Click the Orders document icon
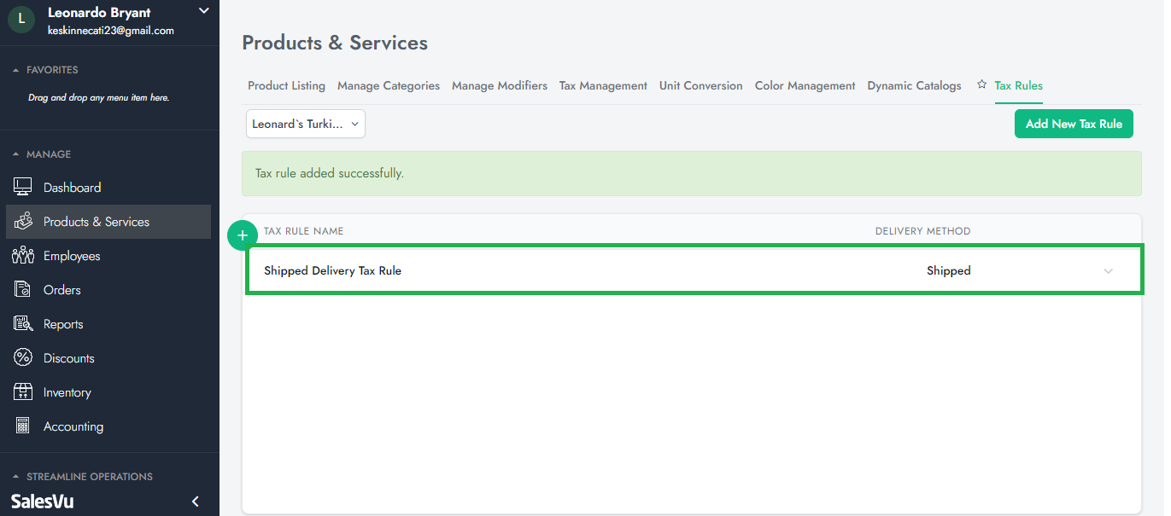 click(23, 290)
